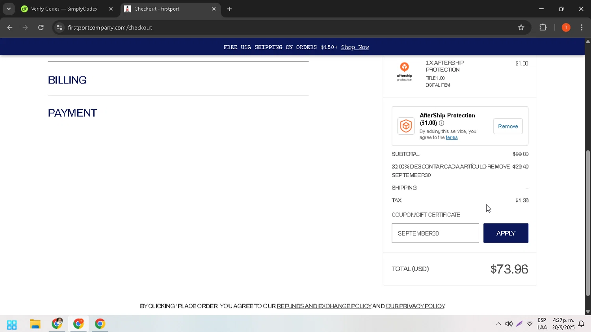Screen dimensions: 591x332
Task: Show hidden system tray icons
Action: tap(498, 324)
